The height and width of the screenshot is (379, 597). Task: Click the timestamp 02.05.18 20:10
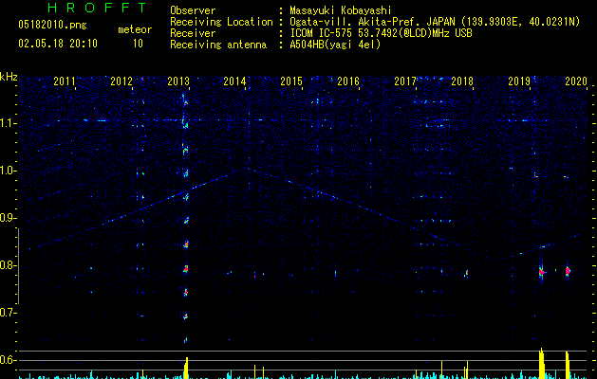(58, 44)
